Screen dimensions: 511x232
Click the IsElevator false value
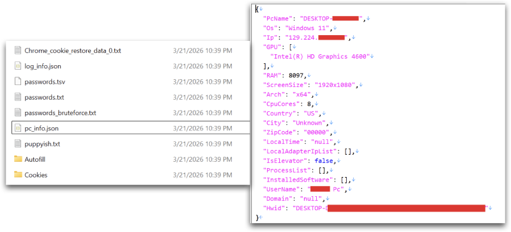pos(323,160)
